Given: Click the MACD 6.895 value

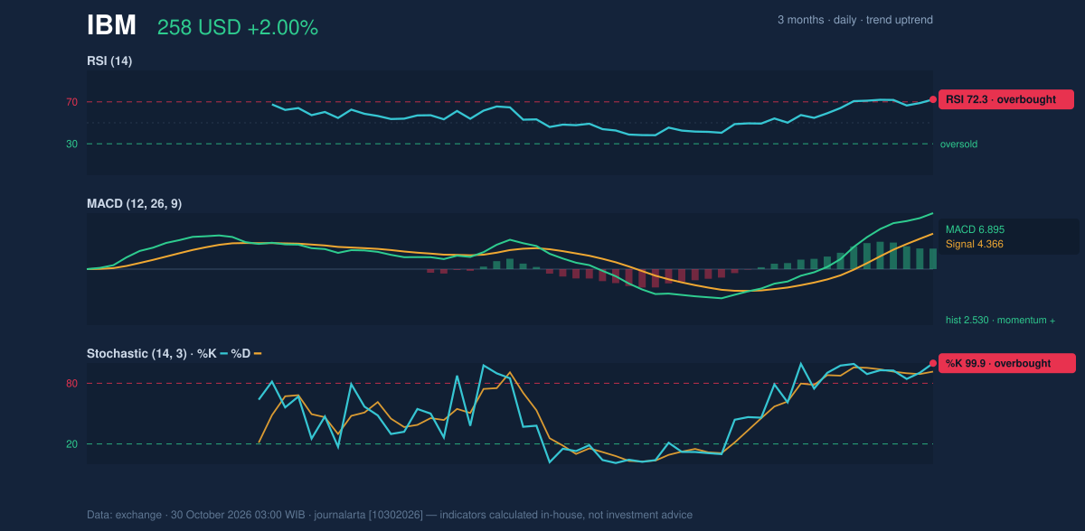Looking at the screenshot, I should tap(975, 229).
